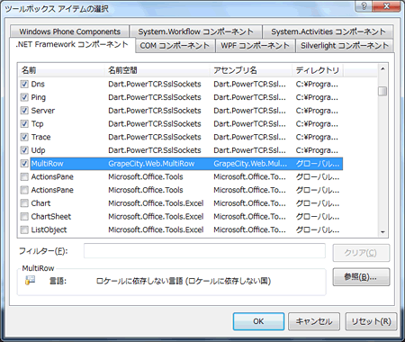Uncheck the Ping component checkbox

tap(24, 97)
